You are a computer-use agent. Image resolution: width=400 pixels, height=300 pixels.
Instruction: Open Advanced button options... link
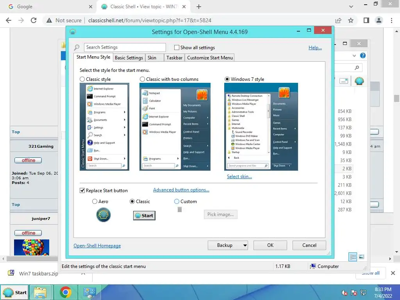tap(181, 190)
